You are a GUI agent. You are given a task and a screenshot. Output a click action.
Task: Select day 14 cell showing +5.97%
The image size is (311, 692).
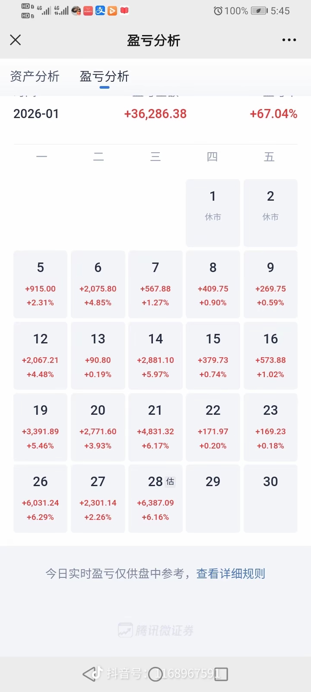click(155, 356)
